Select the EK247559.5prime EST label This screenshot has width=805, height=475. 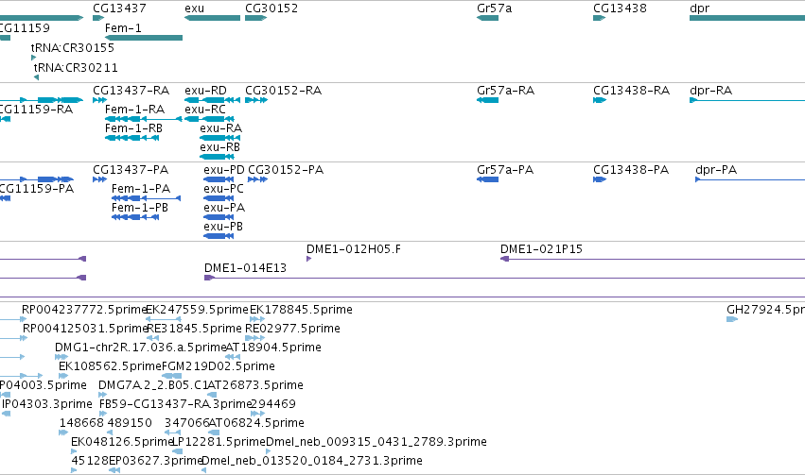click(197, 310)
